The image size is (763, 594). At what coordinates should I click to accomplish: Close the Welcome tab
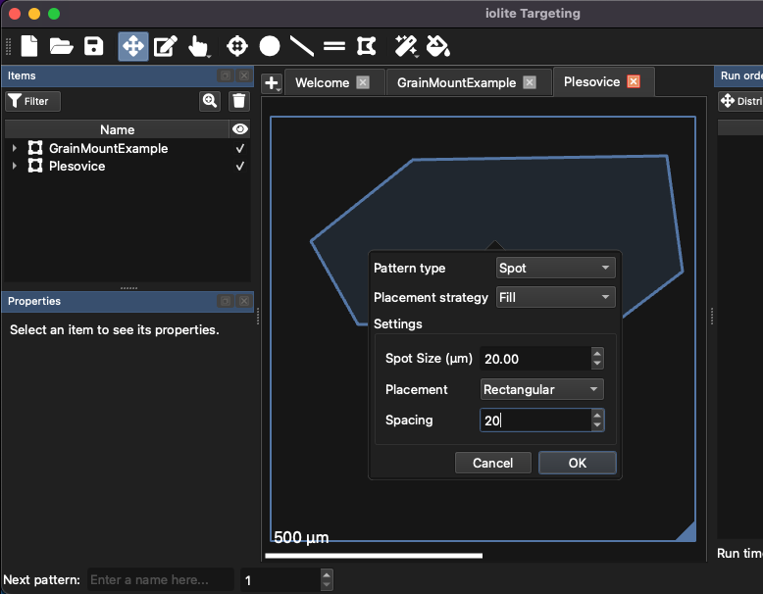coord(363,82)
